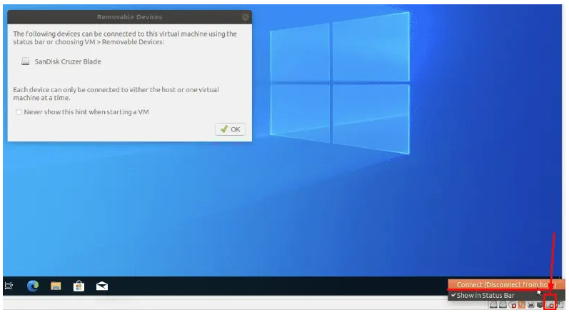
Task: Choose Connect (Disconnect from host)
Action: point(506,284)
